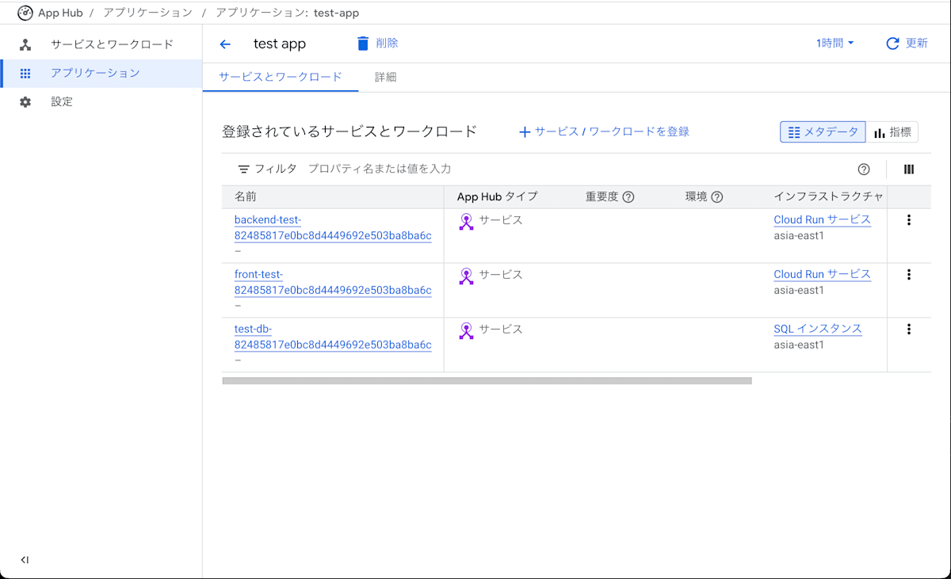Viewport: 951px width, 579px height.
Task: Toggle the メタデータ view
Action: coord(823,132)
